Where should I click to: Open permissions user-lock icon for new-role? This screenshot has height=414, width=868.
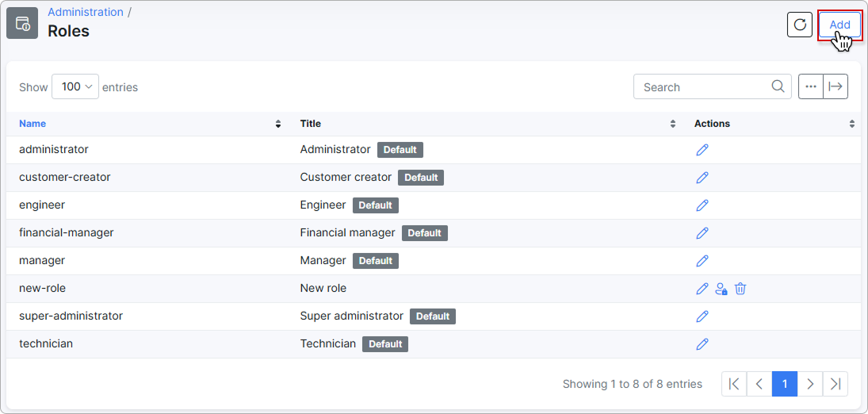721,288
